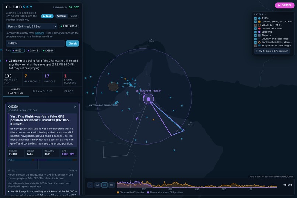
Task: Switch to Expert mode
Action: 73,16
